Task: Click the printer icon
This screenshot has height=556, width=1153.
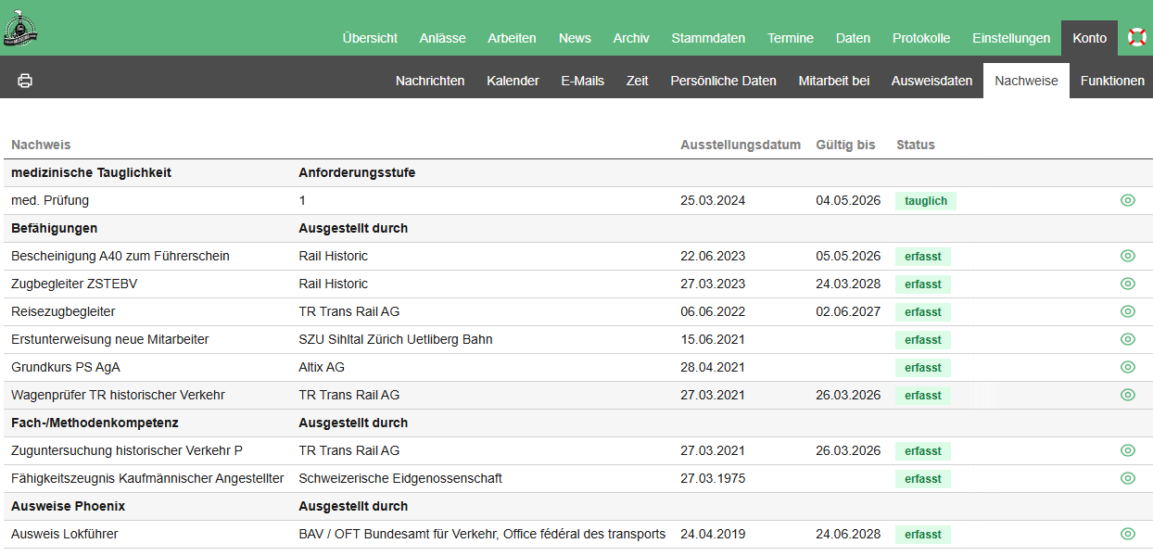Action: click(25, 81)
